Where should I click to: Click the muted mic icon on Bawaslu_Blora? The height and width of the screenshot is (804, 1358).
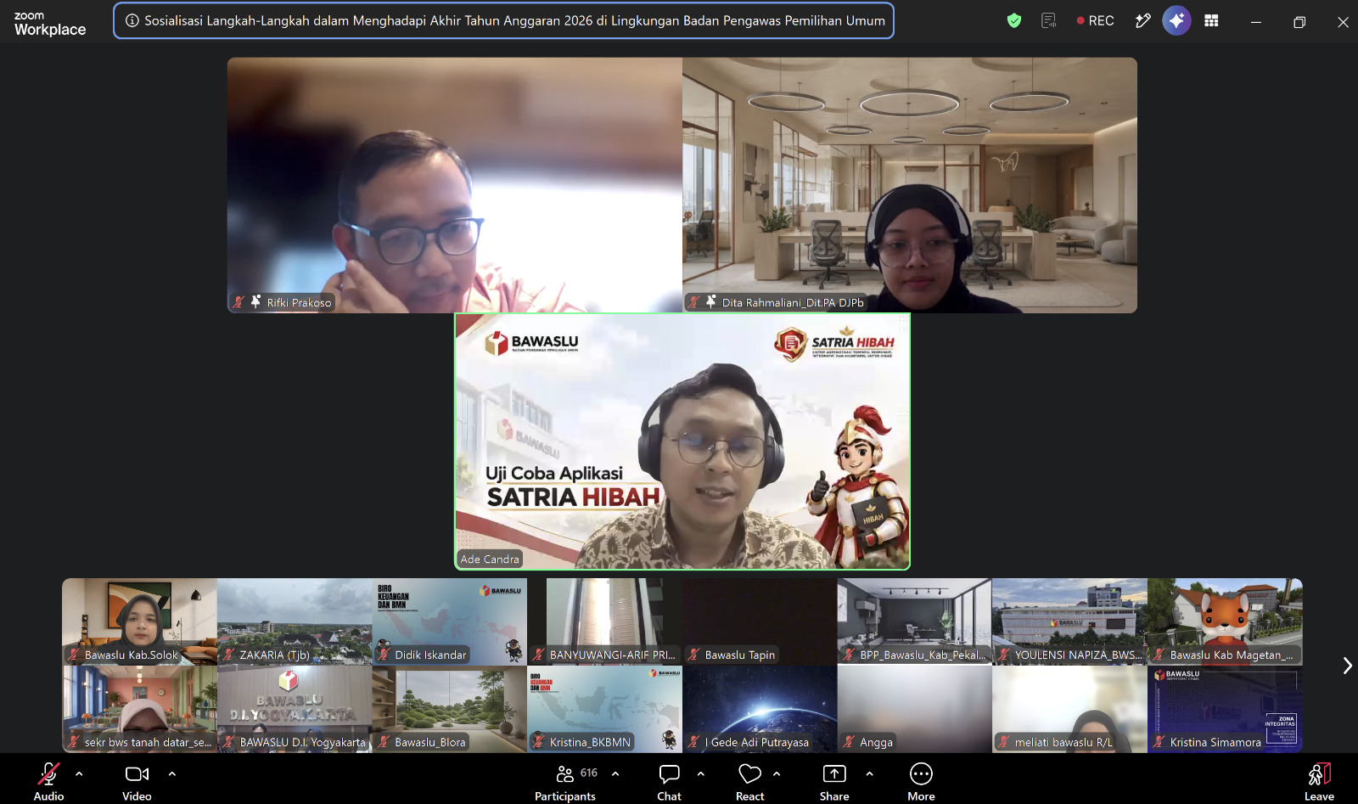click(x=384, y=742)
